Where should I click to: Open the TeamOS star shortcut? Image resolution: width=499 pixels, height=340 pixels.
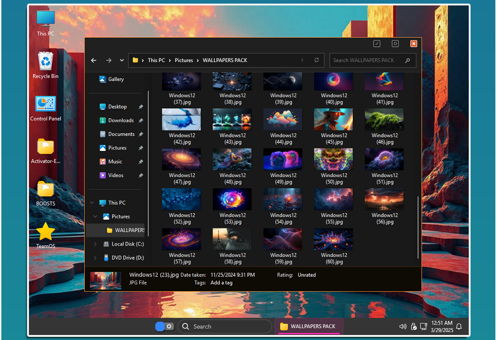click(46, 232)
